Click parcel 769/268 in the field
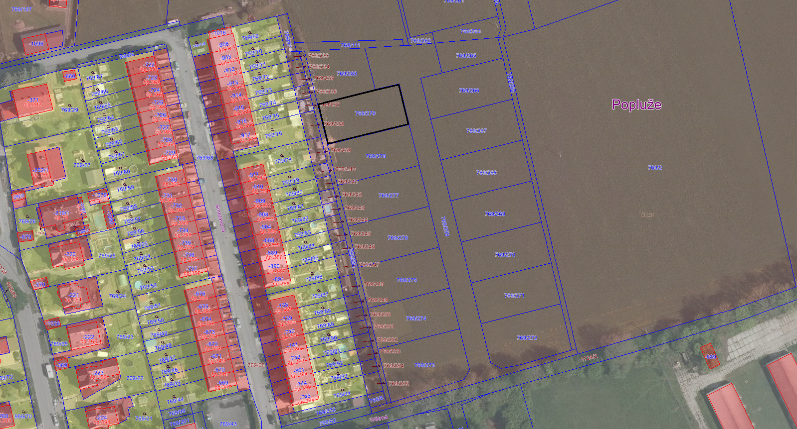Screen dimensions: 797x429 click(x=486, y=173)
